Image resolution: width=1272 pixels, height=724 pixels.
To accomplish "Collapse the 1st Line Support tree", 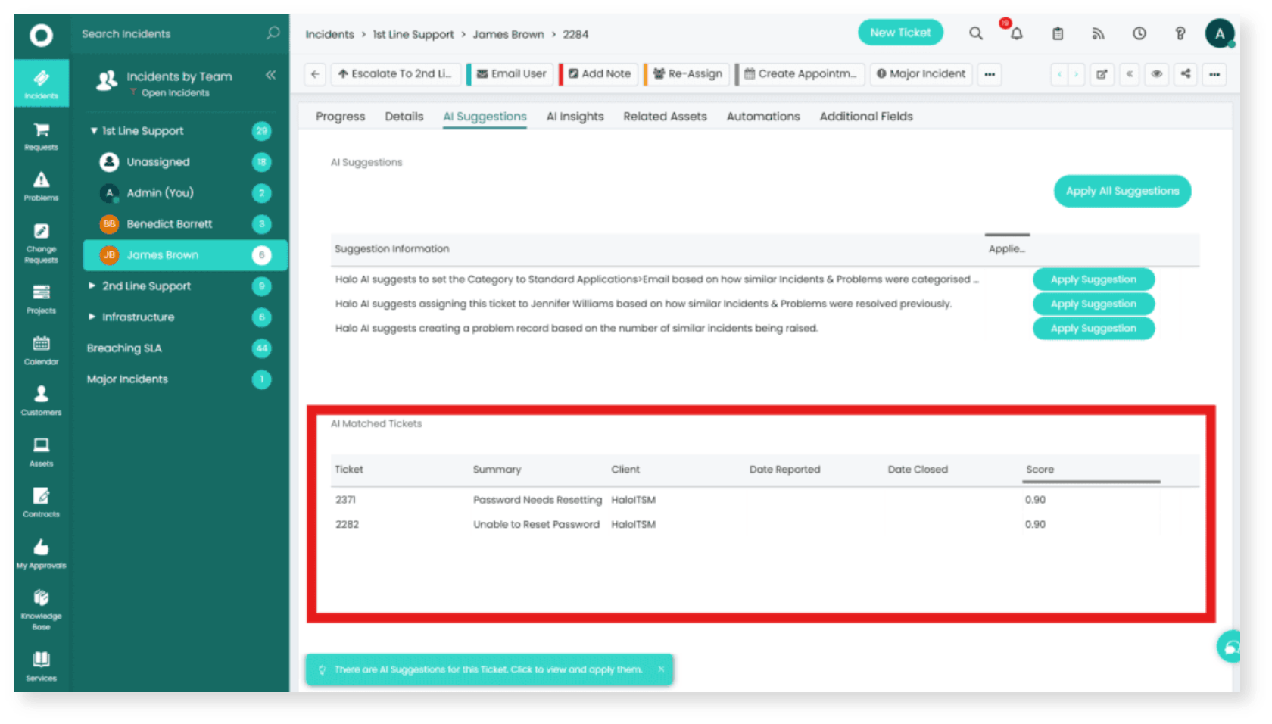I will click(x=94, y=131).
